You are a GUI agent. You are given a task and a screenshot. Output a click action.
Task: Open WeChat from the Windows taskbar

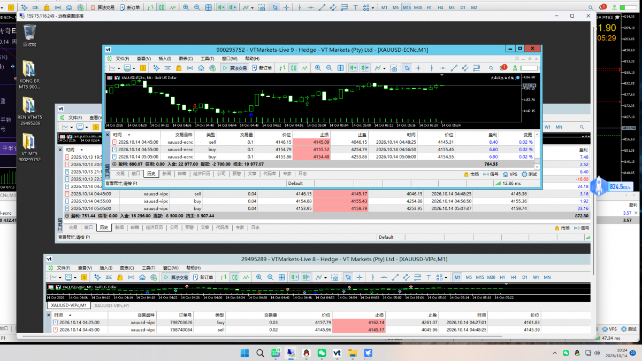pos(322,353)
